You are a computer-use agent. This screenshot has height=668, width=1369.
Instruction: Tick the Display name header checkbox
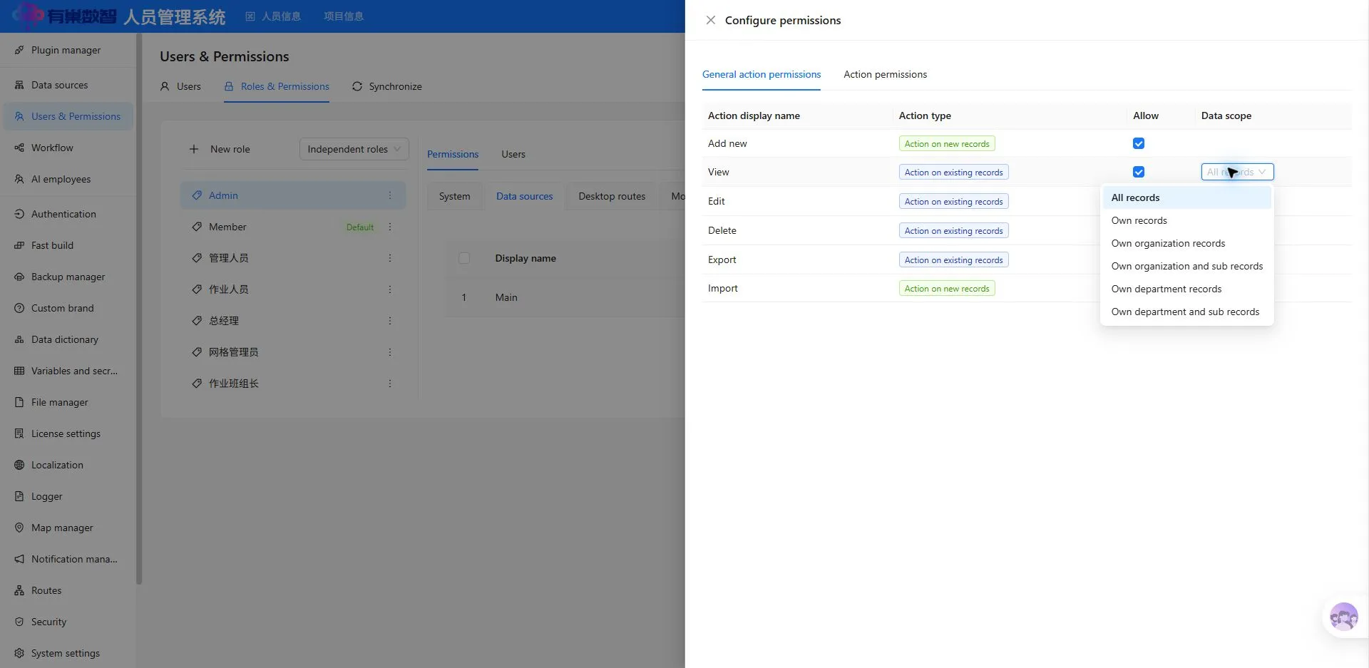point(464,258)
